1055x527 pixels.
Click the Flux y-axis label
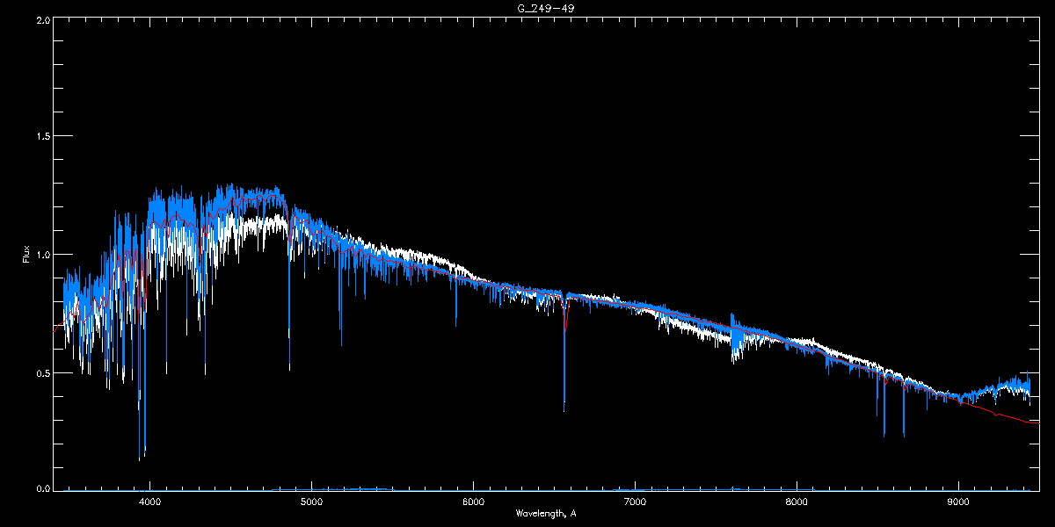[x=27, y=255]
